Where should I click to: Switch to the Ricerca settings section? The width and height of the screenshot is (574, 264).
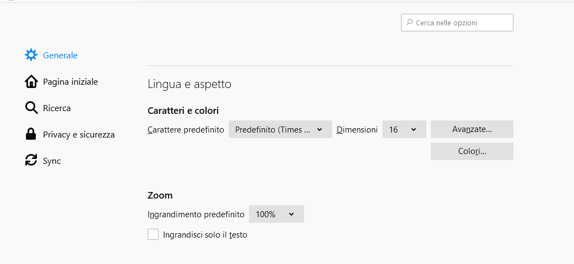click(x=57, y=108)
